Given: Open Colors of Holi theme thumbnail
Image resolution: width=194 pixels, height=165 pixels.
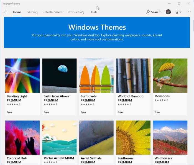Looking at the screenshot, I should point(22,137).
